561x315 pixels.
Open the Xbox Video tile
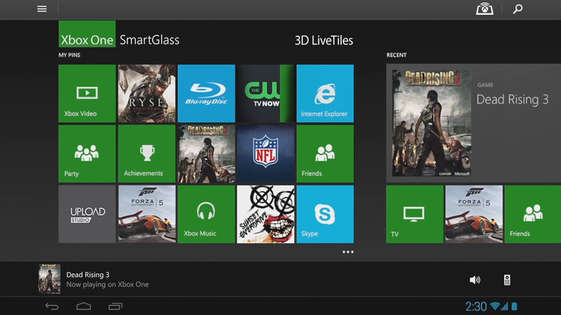point(87,93)
